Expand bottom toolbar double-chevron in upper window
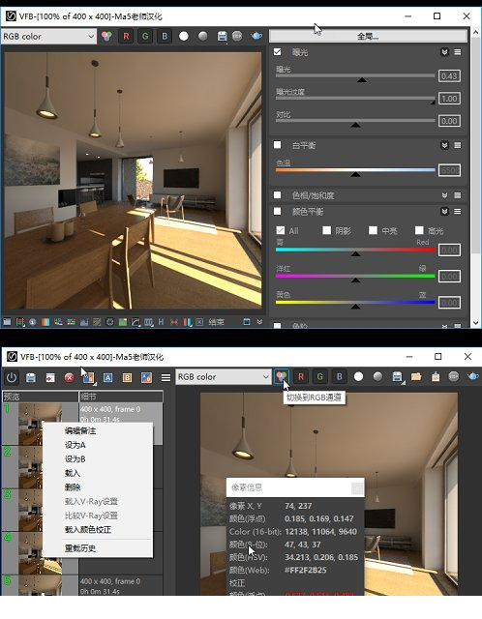Image resolution: width=482 pixels, height=619 pixels. pos(259,322)
